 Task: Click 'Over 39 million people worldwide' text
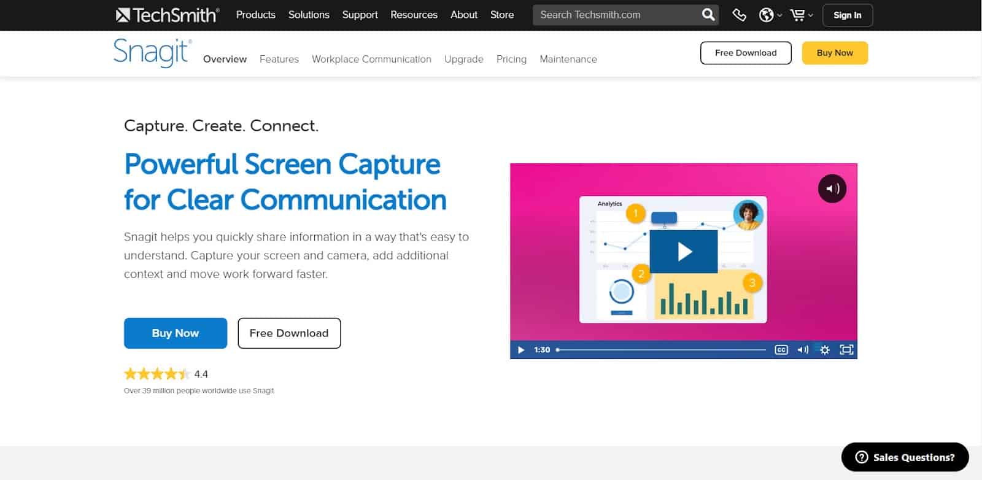[x=199, y=390]
